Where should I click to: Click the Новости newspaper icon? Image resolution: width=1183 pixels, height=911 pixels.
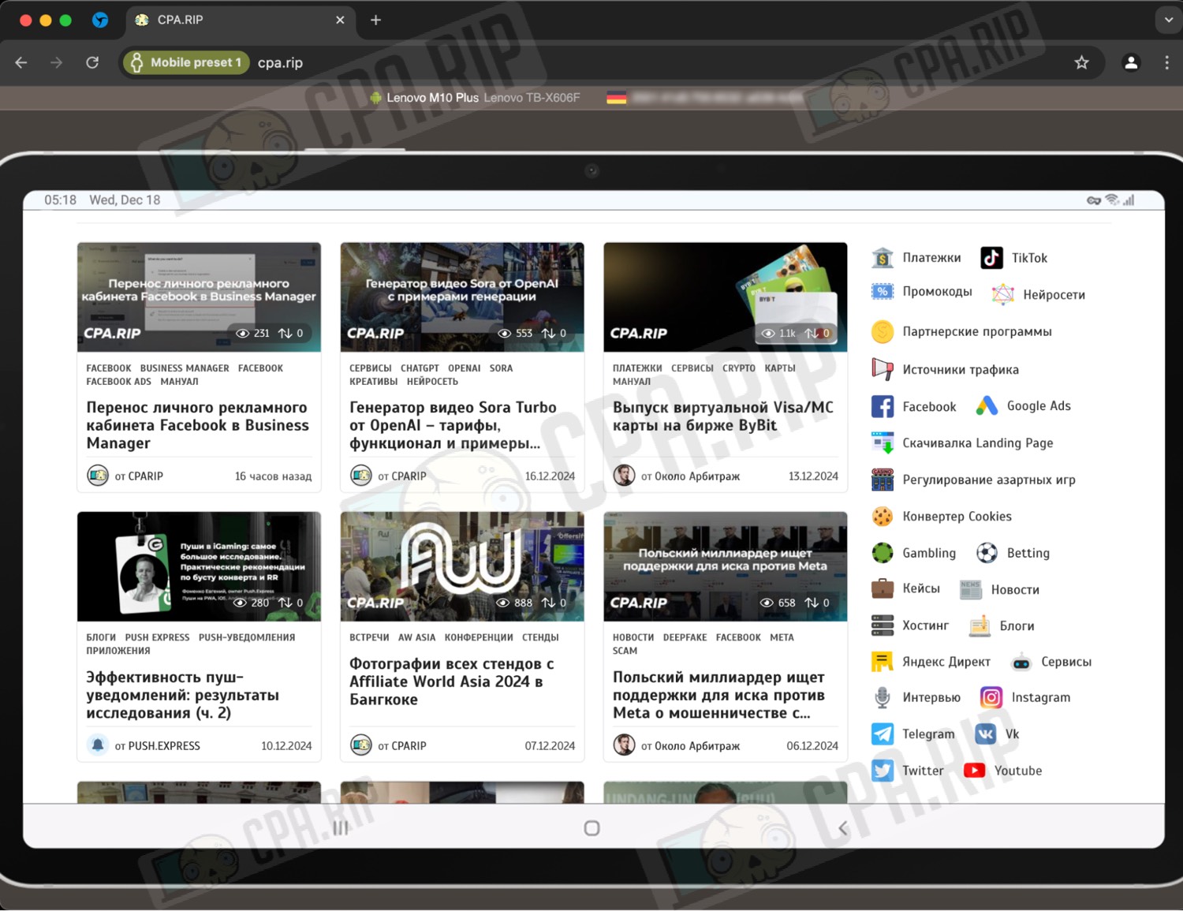click(x=971, y=589)
